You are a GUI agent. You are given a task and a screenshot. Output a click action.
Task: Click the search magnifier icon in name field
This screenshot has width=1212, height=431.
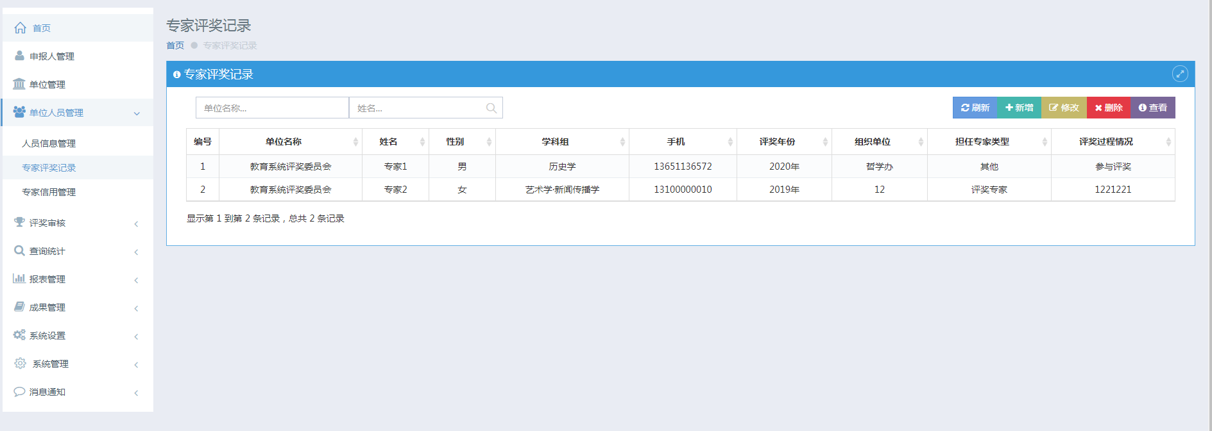491,108
